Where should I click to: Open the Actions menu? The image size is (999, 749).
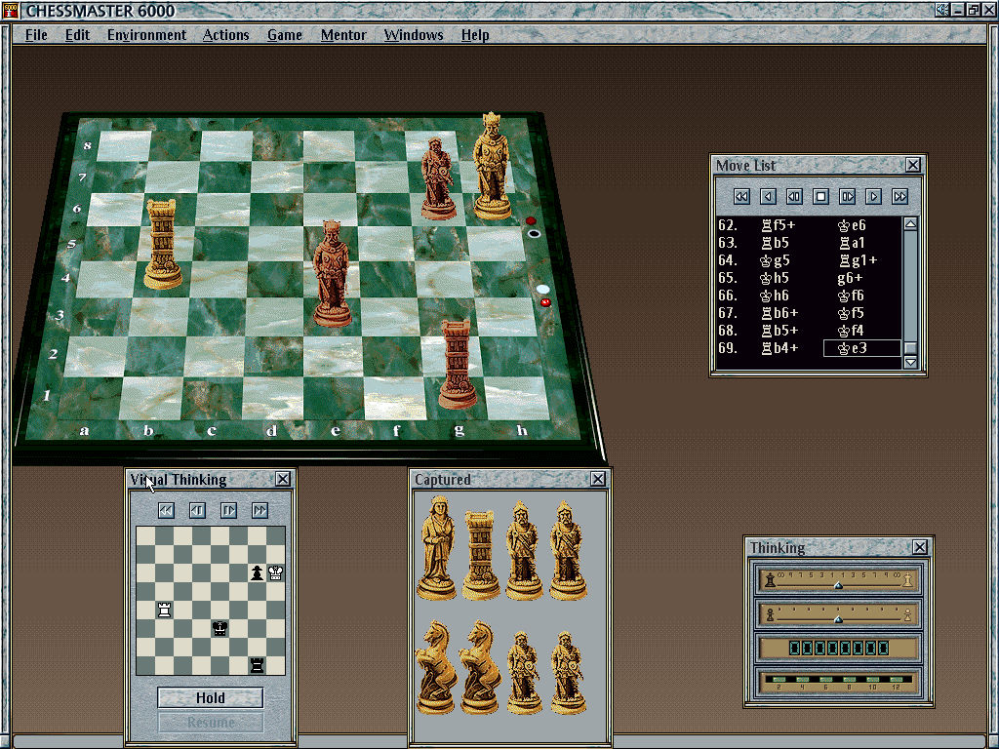point(225,35)
